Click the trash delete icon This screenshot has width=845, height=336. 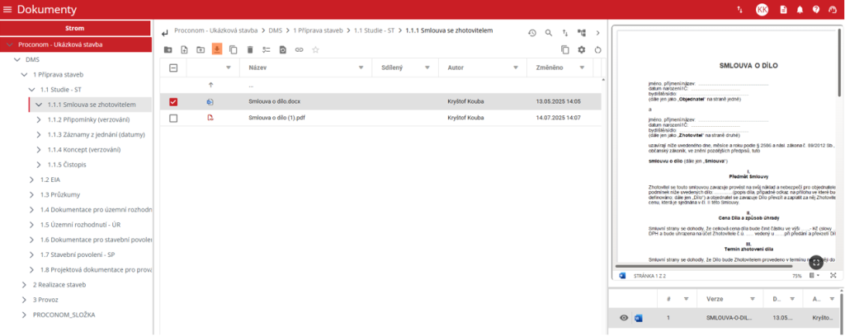pyautogui.click(x=250, y=49)
